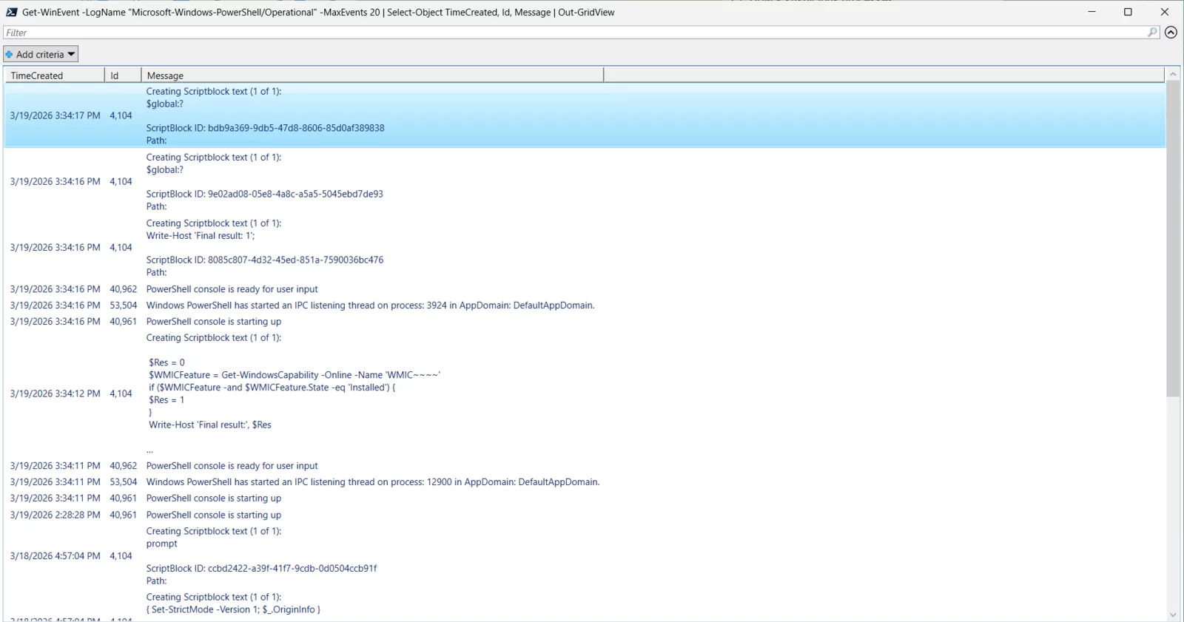Viewport: 1184px width, 622px height.
Task: Click the vertical scrollbar thumb
Action: click(x=1173, y=237)
